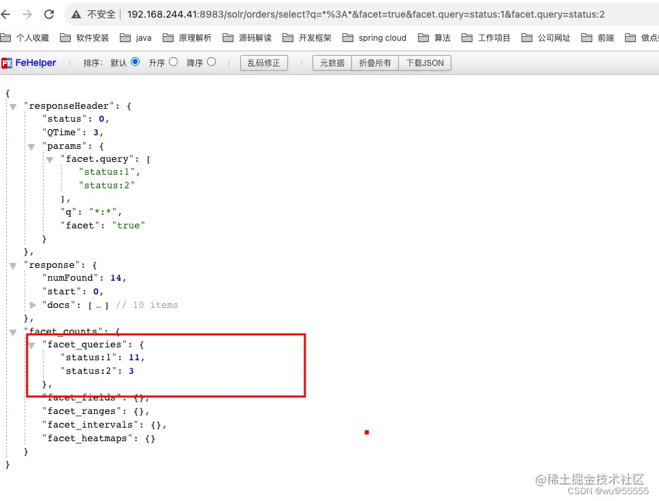Click the QTime value 3

coord(95,133)
